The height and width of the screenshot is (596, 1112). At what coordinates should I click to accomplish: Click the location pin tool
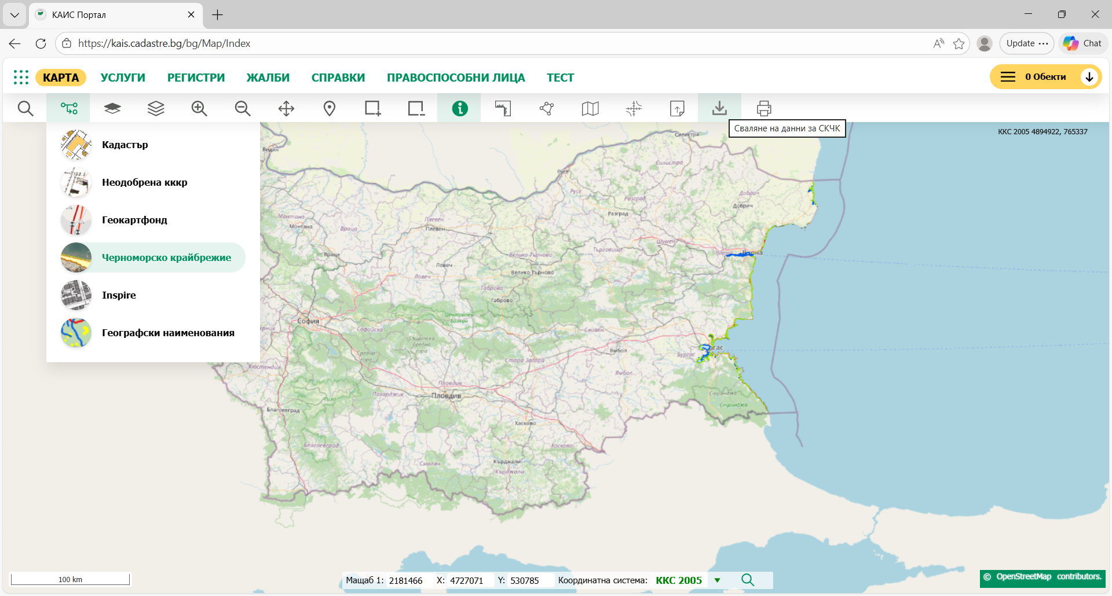coord(330,108)
